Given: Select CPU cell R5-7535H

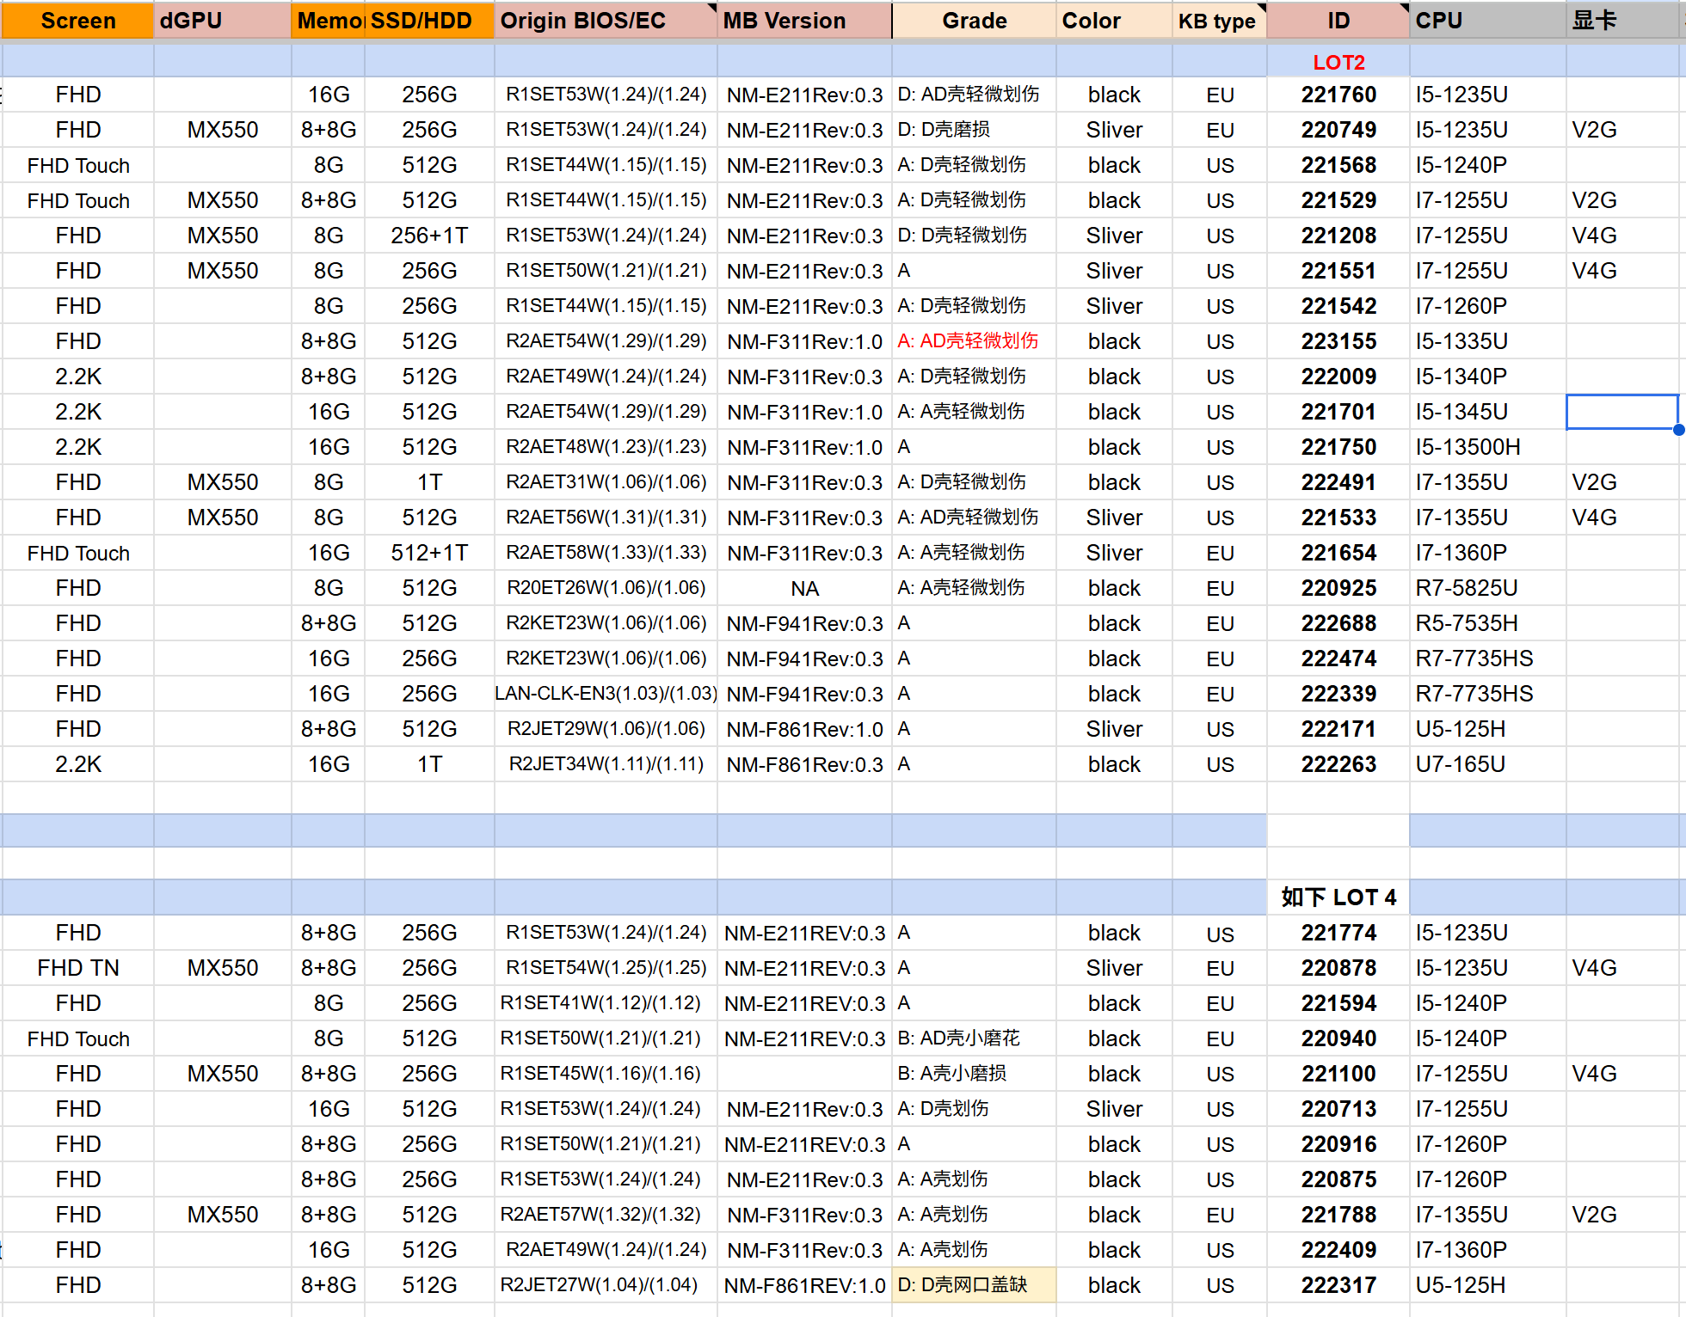Looking at the screenshot, I should (x=1487, y=623).
